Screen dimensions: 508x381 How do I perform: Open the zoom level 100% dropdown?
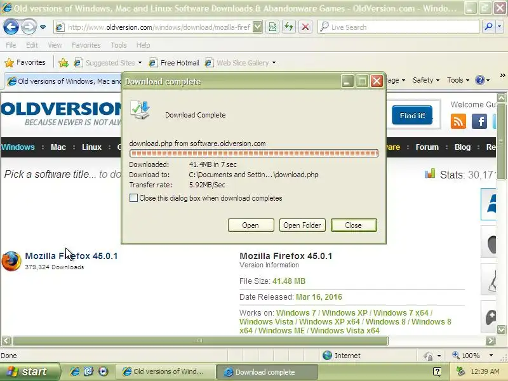491,356
